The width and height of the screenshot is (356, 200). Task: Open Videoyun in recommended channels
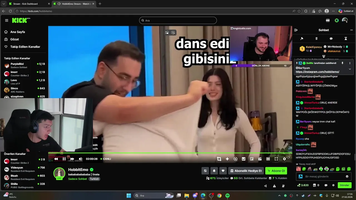24,169
